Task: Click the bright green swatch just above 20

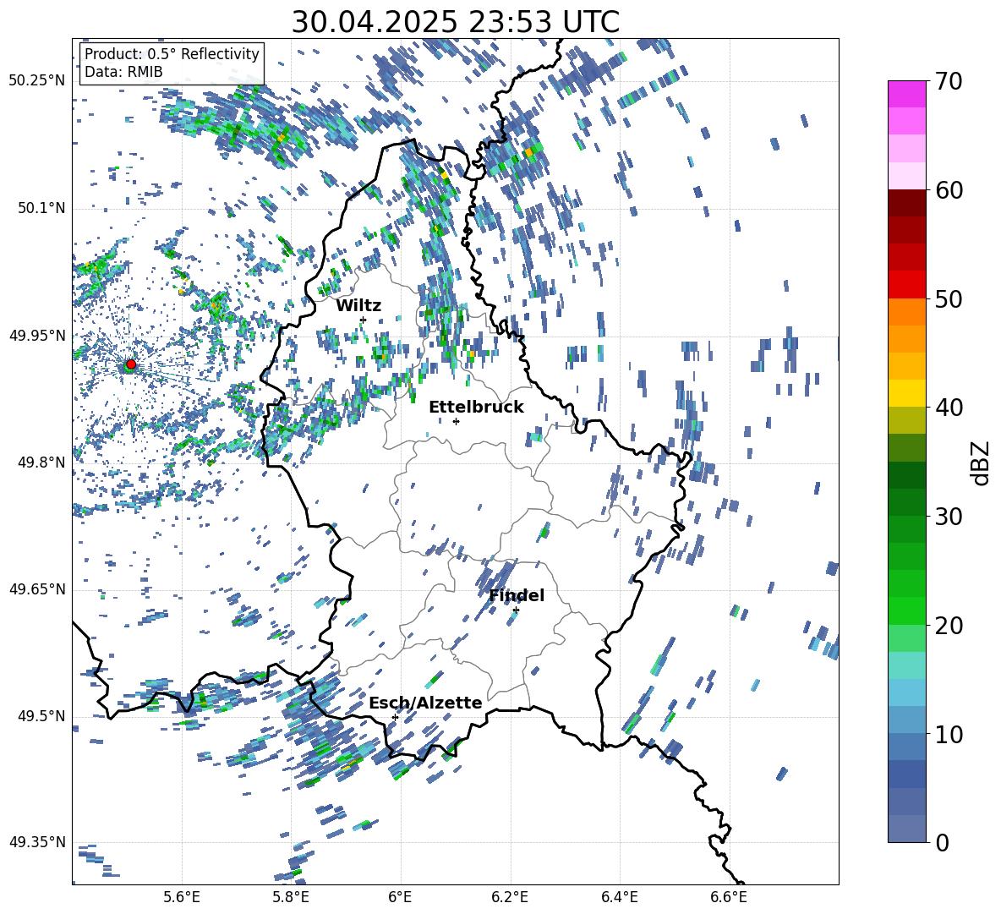Action: (906, 610)
